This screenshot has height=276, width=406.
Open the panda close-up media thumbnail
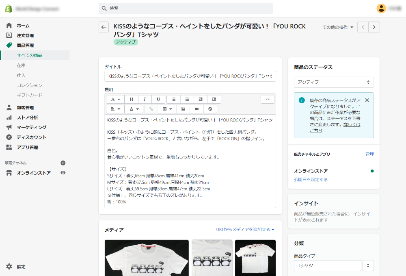pos(212,258)
